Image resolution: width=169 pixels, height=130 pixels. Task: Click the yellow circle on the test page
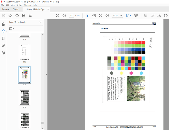pos(122,73)
